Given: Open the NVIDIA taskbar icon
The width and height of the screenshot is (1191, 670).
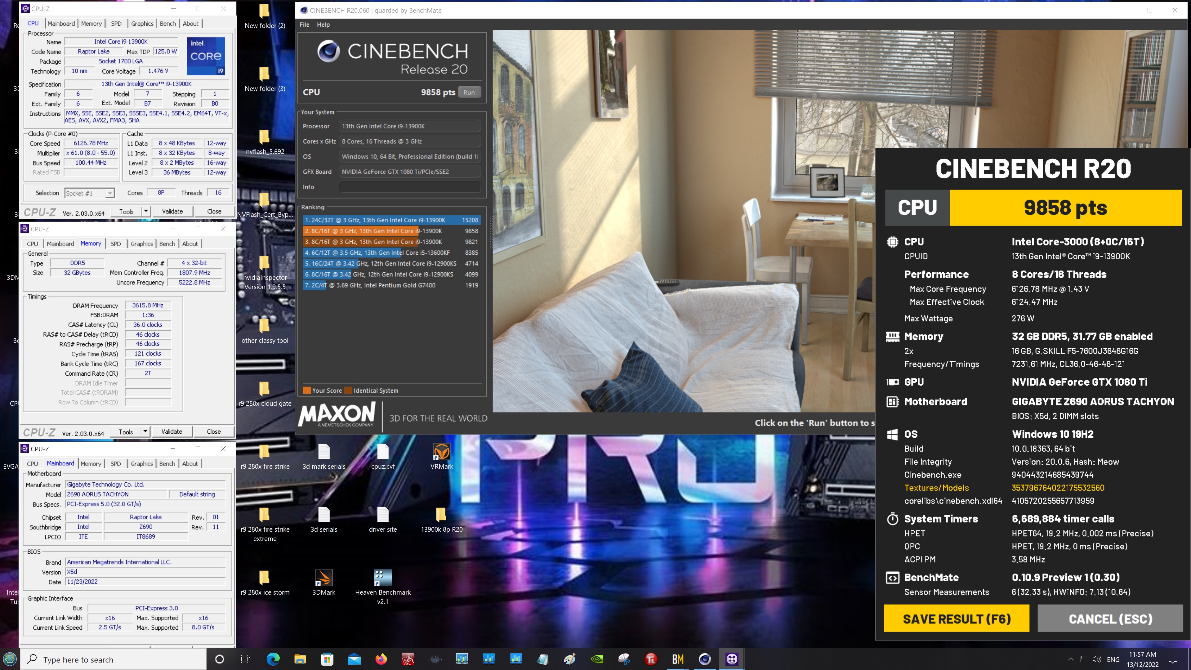Looking at the screenshot, I should click(597, 659).
